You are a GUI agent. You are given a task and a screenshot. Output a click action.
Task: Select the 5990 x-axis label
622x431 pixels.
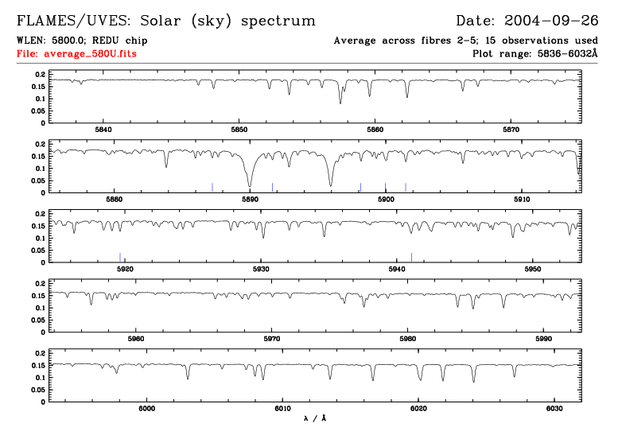[x=544, y=339]
